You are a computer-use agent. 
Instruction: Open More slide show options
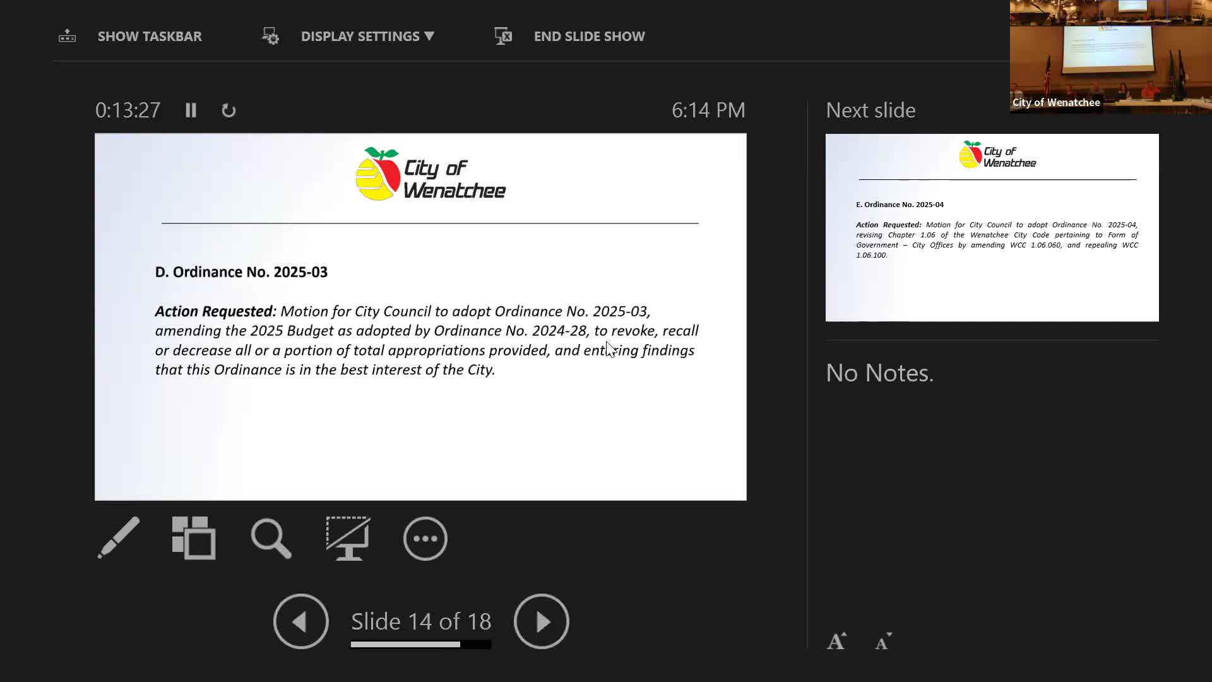click(425, 539)
